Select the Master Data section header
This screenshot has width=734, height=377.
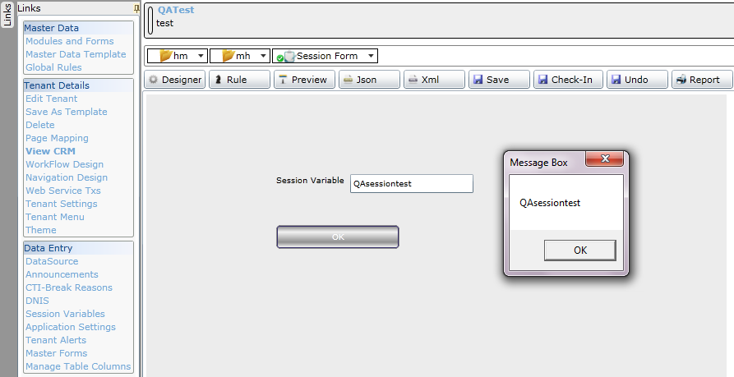click(x=78, y=28)
